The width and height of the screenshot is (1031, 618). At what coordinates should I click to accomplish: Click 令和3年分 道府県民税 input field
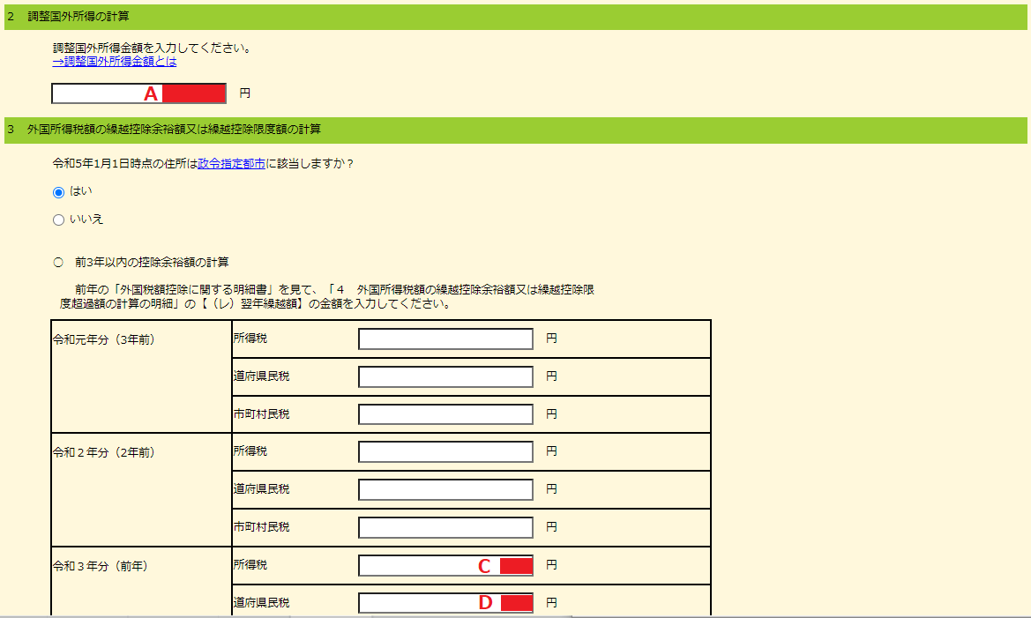tap(445, 603)
